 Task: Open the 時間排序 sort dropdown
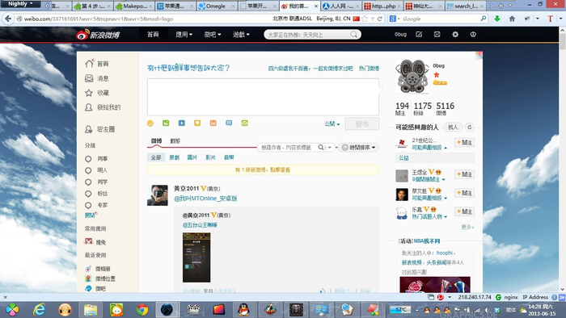[358, 148]
